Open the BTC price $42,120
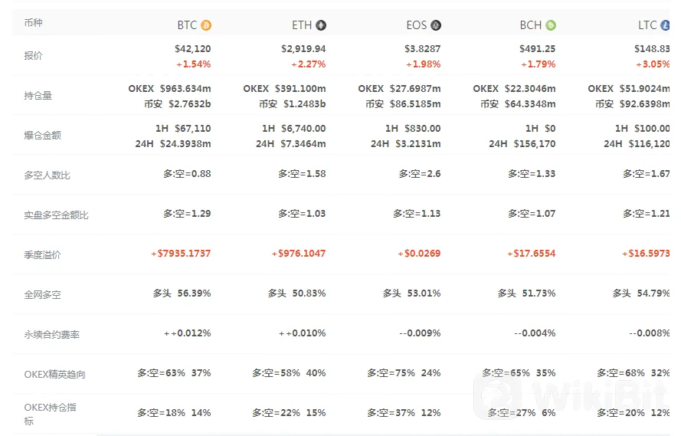The width and height of the screenshot is (681, 436). click(192, 49)
